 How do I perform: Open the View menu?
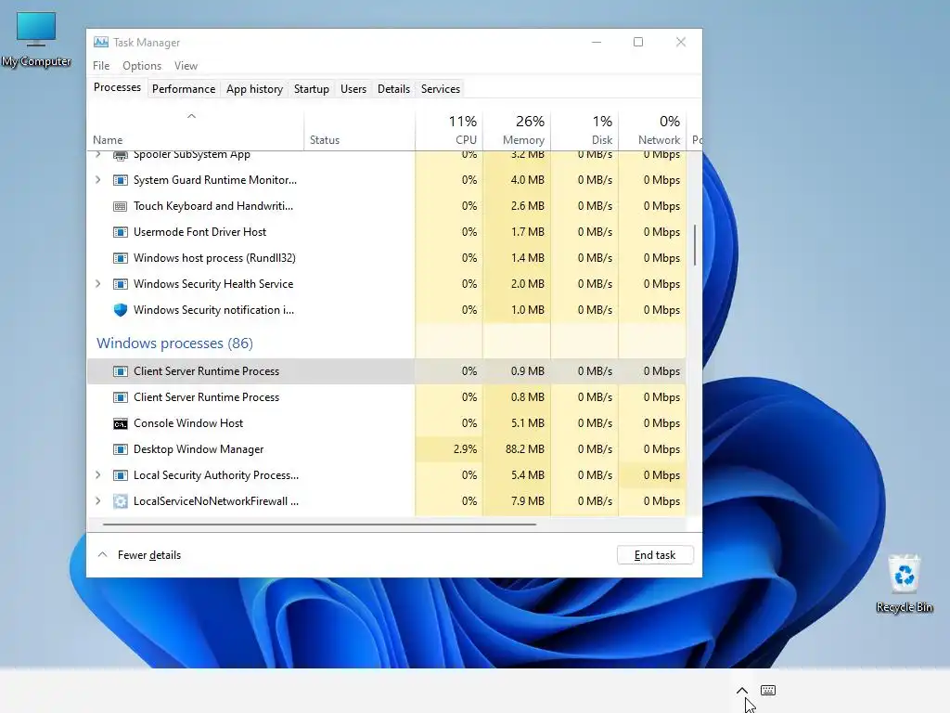tap(186, 66)
